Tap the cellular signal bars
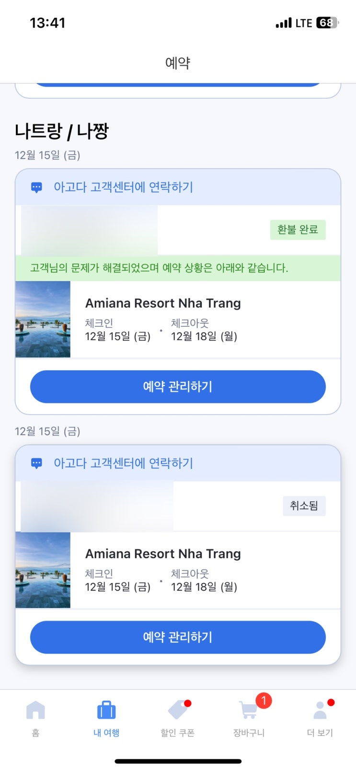Image resolution: width=356 pixels, height=771 pixels. 283,23
